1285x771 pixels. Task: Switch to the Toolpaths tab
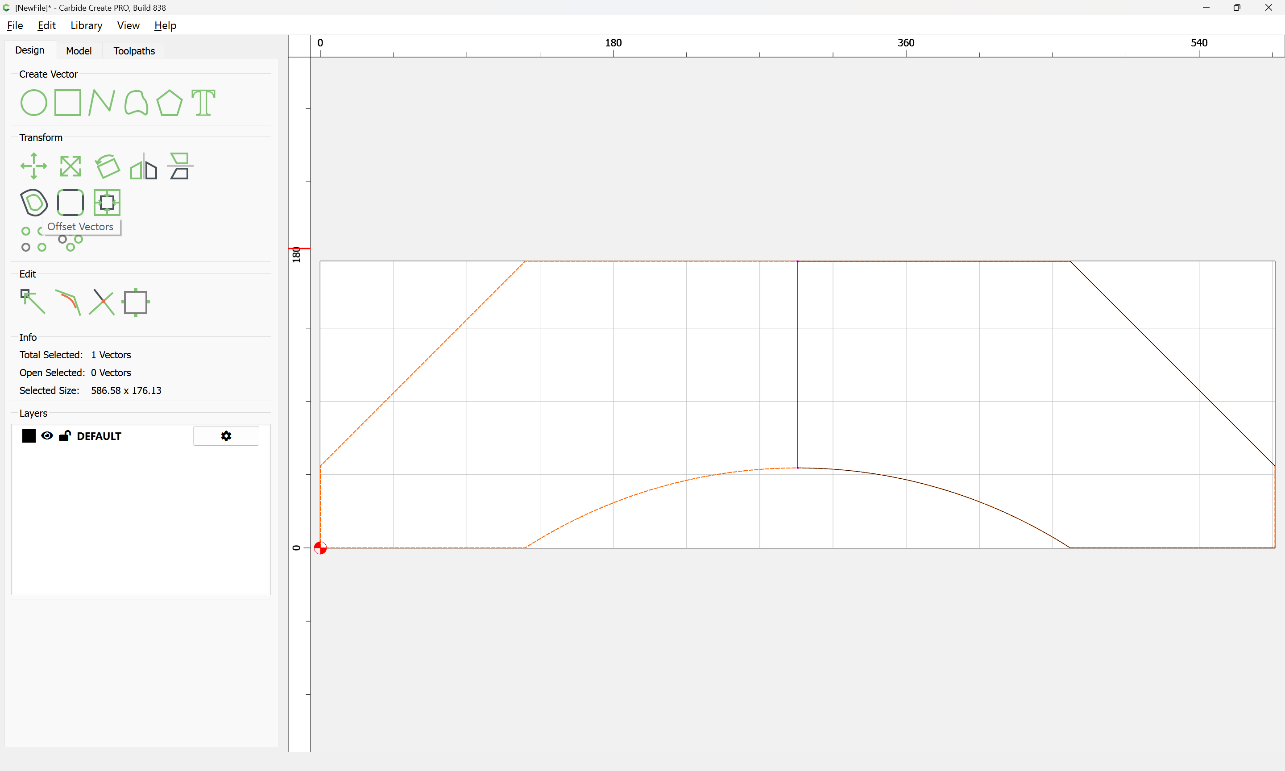point(134,51)
